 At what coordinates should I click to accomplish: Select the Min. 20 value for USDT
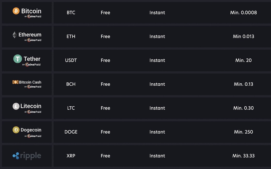pos(243,60)
